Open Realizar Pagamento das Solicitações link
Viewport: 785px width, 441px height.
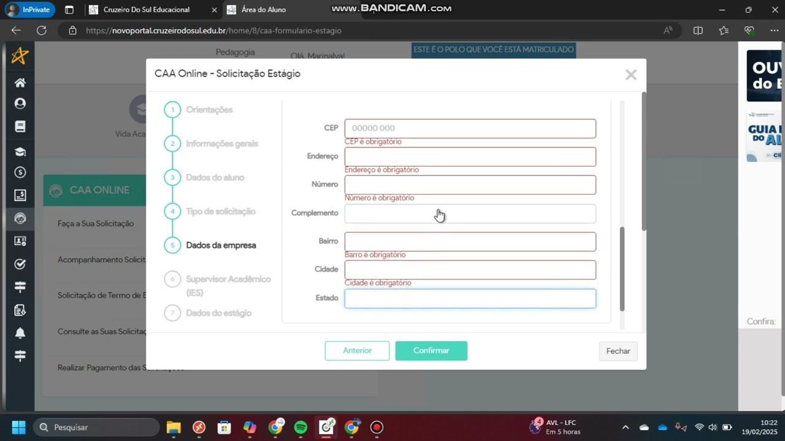point(121,367)
